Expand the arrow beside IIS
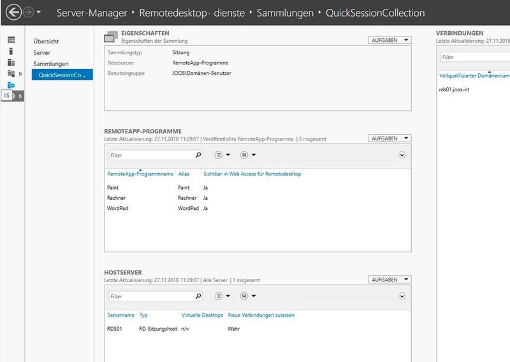 [20, 96]
